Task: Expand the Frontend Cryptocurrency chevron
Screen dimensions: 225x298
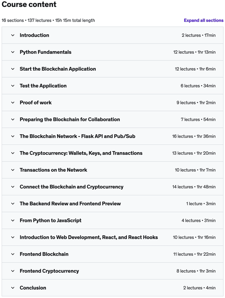Action: [13, 271]
